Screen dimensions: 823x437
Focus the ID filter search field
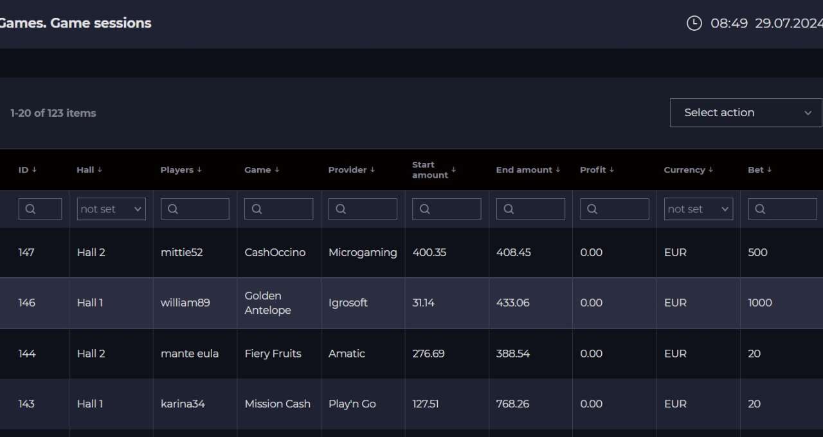[40, 209]
